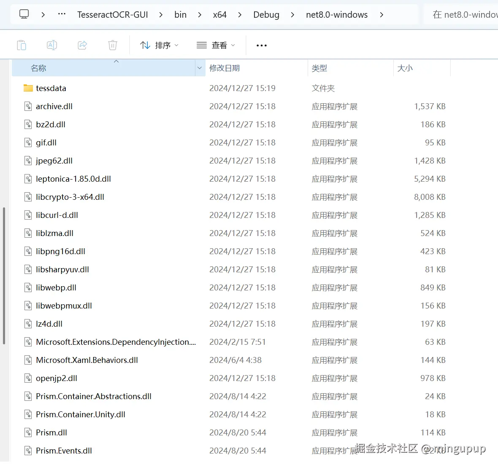498x467 pixels.
Task: Navigate to Debug folder in breadcrumb
Action: tap(266, 15)
